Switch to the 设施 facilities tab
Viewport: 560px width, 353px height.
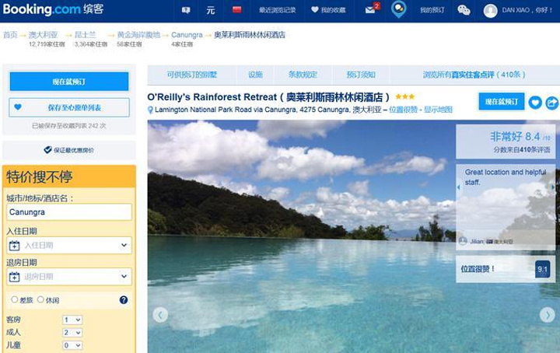(255, 75)
